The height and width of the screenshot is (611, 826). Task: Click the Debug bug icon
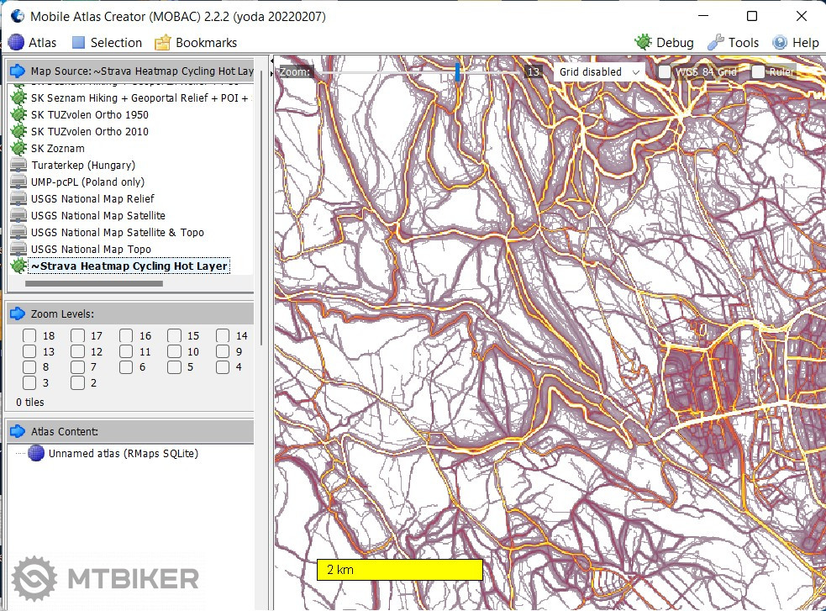point(643,42)
